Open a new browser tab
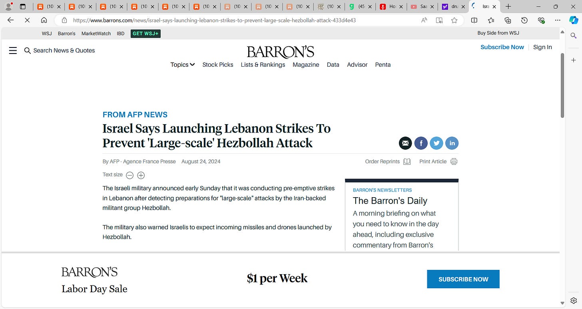The width and height of the screenshot is (582, 309). (508, 6)
